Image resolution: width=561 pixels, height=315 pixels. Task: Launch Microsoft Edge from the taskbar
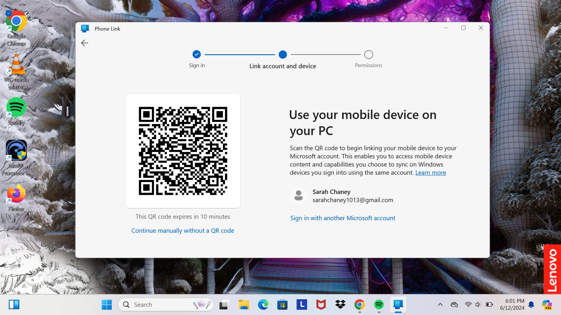(263, 305)
